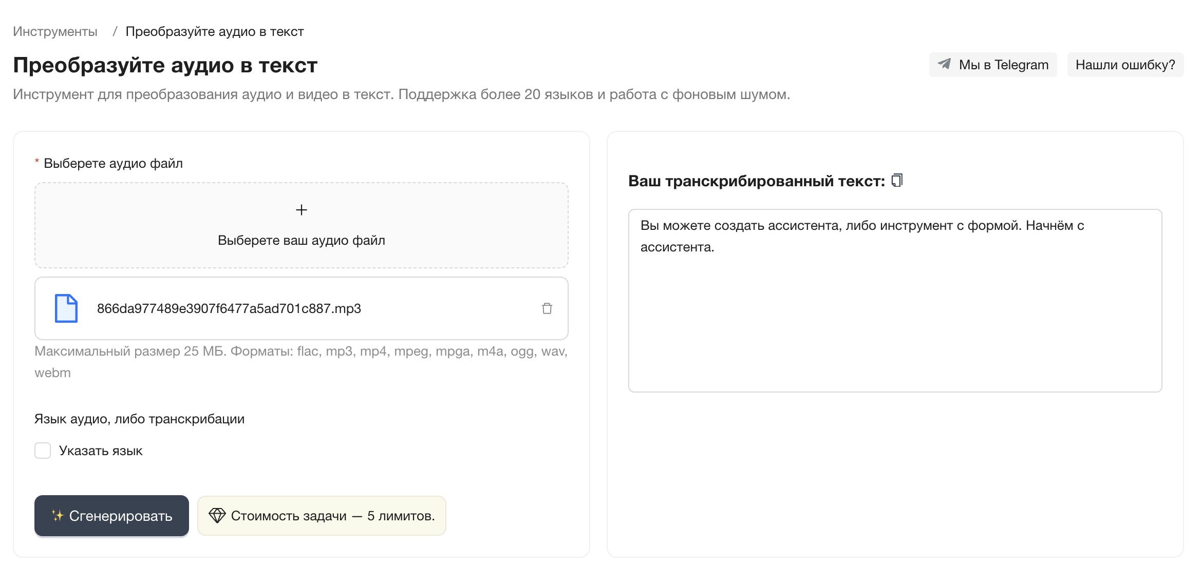Click the diamond icon in cost badge
1201x586 pixels.
click(217, 516)
